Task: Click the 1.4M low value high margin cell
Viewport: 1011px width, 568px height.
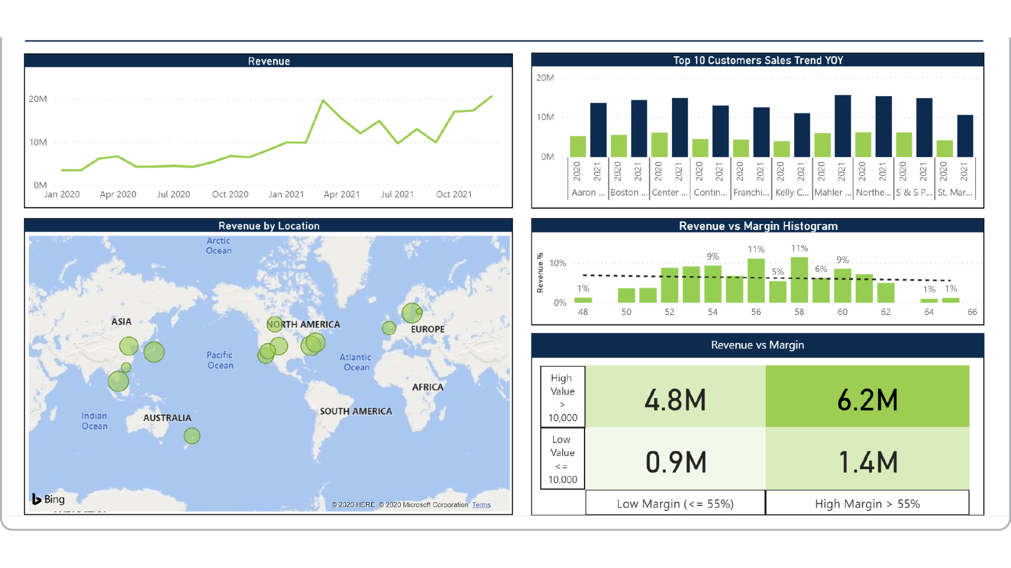Action: (867, 459)
